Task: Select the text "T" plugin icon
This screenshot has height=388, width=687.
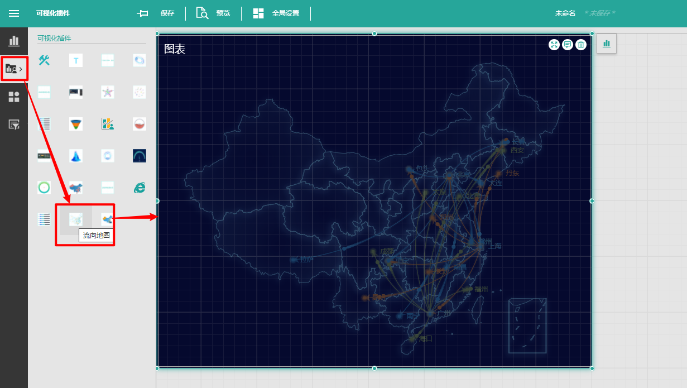Action: [76, 60]
